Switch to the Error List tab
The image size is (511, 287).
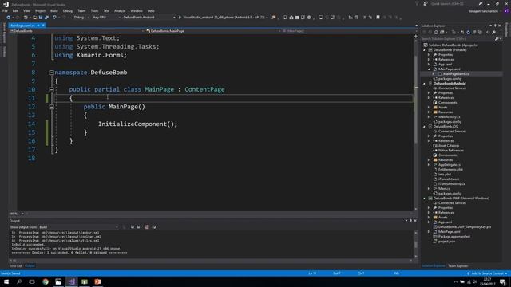pyautogui.click(x=15, y=265)
